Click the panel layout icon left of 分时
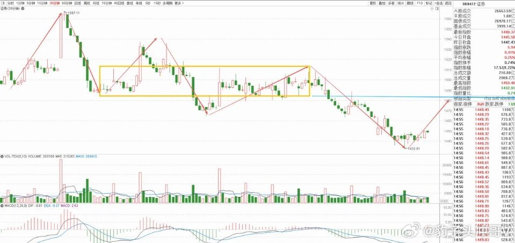 coord(3,3)
